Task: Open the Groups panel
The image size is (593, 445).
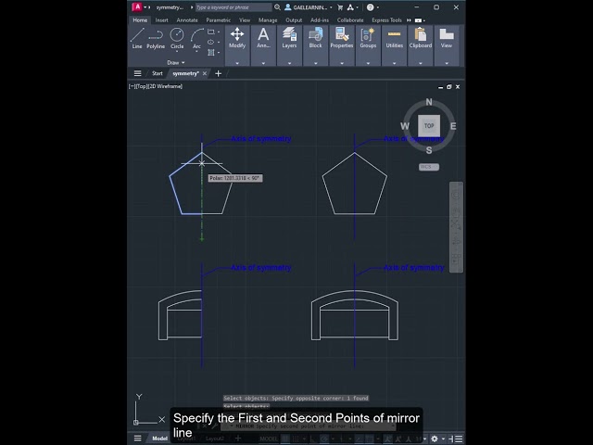Action: [368, 38]
